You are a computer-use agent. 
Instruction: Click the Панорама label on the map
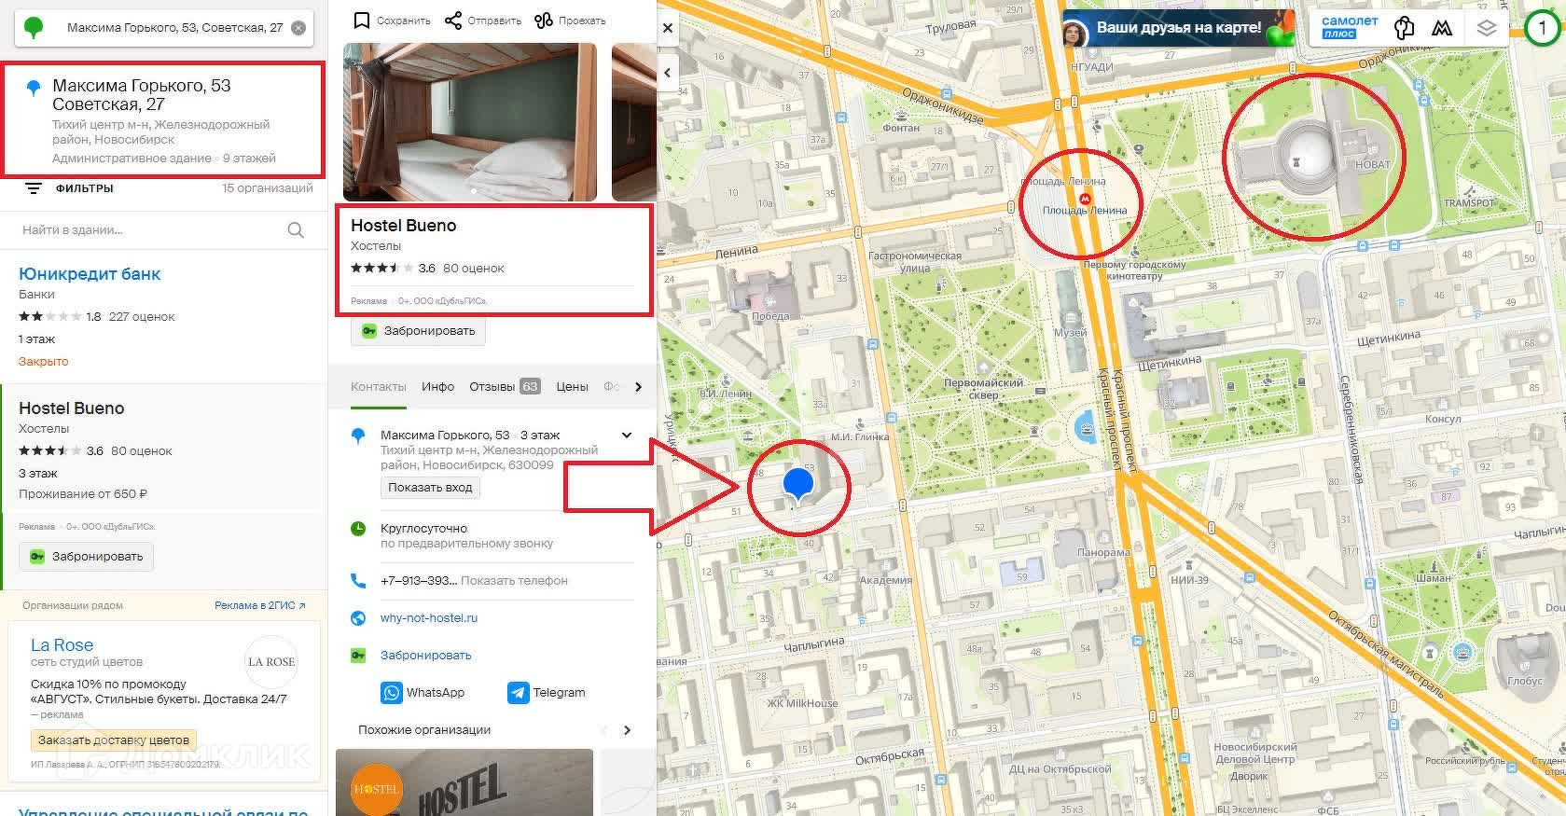[x=1103, y=552]
